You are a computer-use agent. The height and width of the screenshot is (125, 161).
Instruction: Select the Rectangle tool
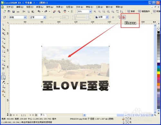(x=3, y=51)
